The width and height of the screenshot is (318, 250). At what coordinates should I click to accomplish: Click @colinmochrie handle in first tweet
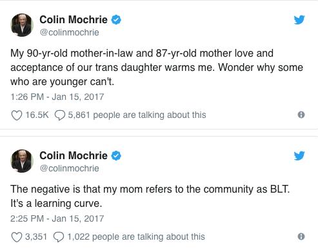click(70, 32)
